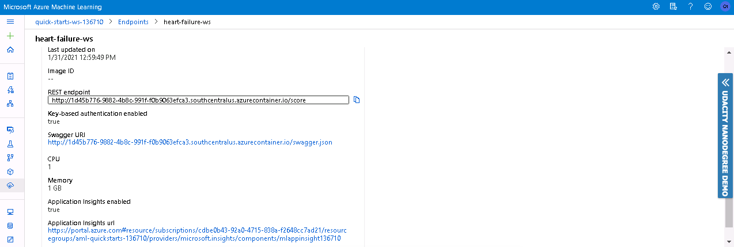Viewport: 734px width, 247px height.
Task: Click the Image ID label
Action: pos(61,71)
